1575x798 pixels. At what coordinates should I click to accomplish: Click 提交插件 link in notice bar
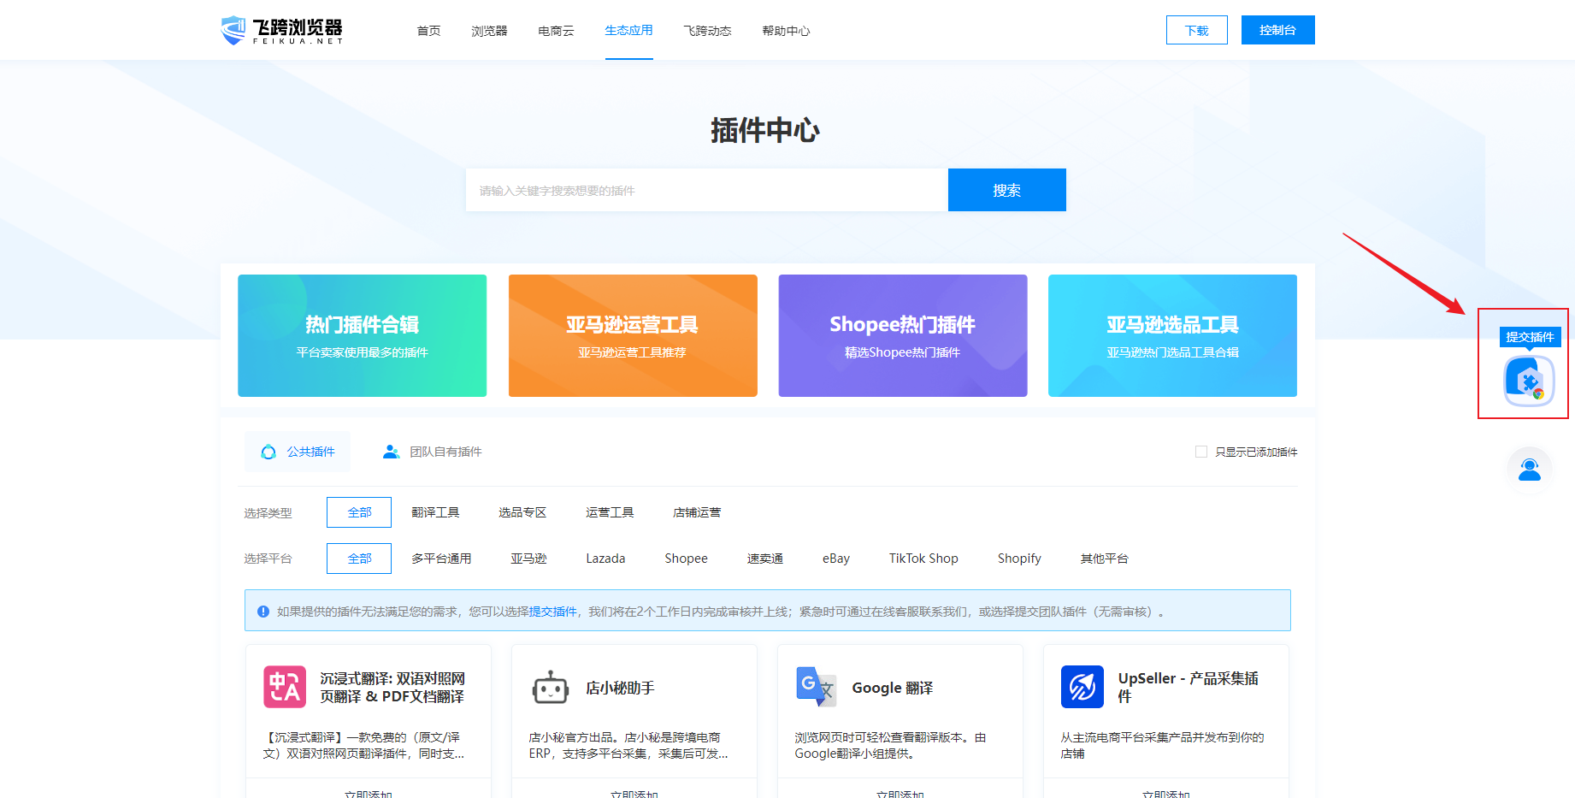pyautogui.click(x=553, y=612)
